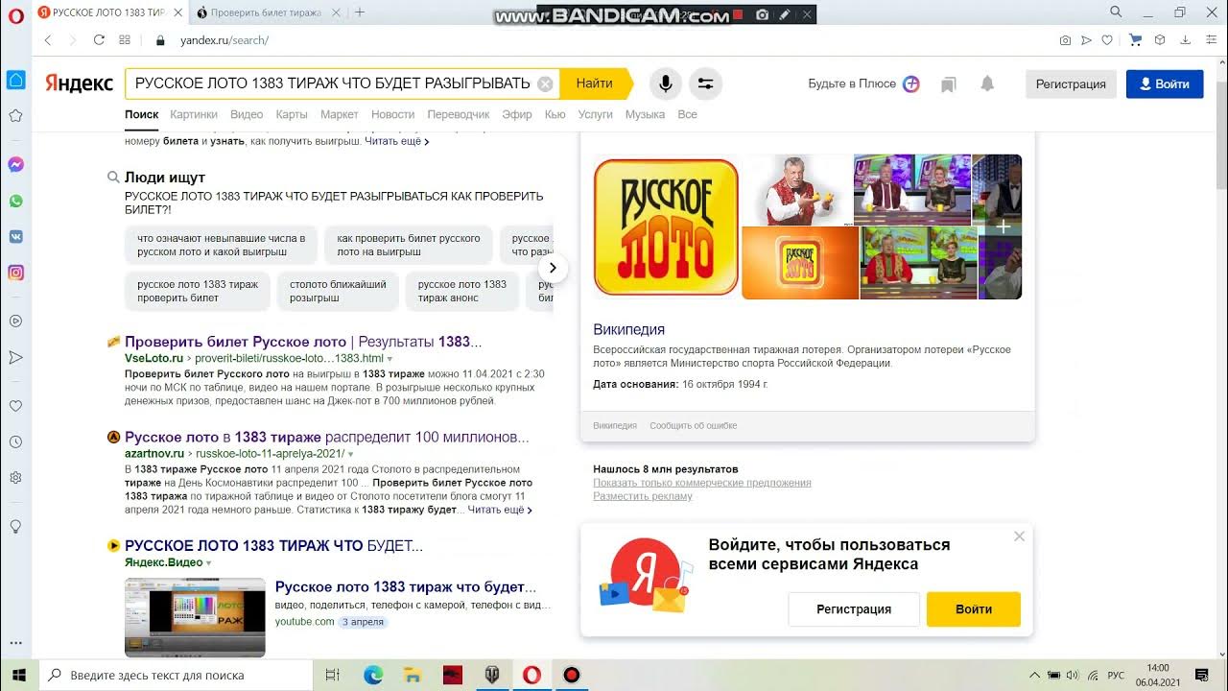Open settings gear in sidebar
Screen dimensions: 1228x691
pyautogui.click(x=15, y=478)
